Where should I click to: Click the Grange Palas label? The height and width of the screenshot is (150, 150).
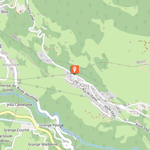click(x=50, y=125)
